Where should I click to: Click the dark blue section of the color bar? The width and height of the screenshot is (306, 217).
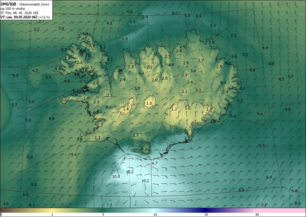(205, 210)
